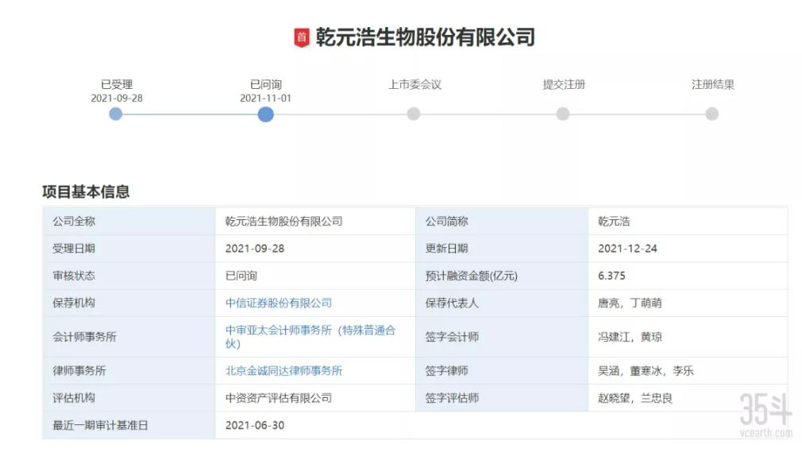Click the 冯建江，黄琼 signing accountants value

point(630,337)
